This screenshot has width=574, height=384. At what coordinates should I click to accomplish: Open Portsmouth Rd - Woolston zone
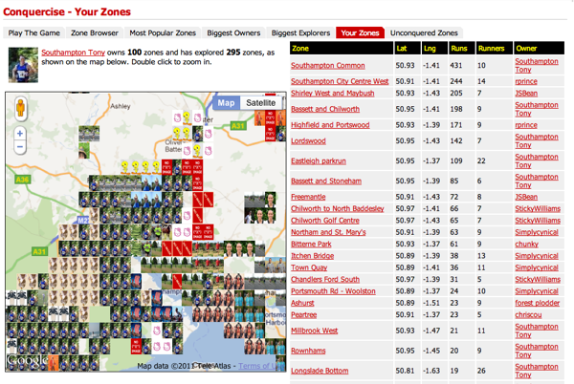(x=333, y=291)
